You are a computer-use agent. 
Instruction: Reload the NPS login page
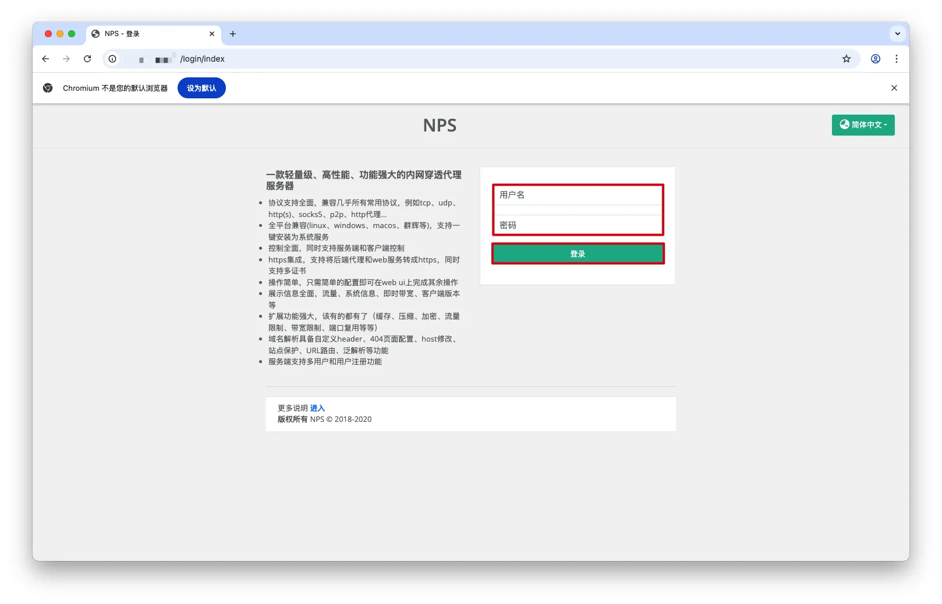[x=87, y=59]
